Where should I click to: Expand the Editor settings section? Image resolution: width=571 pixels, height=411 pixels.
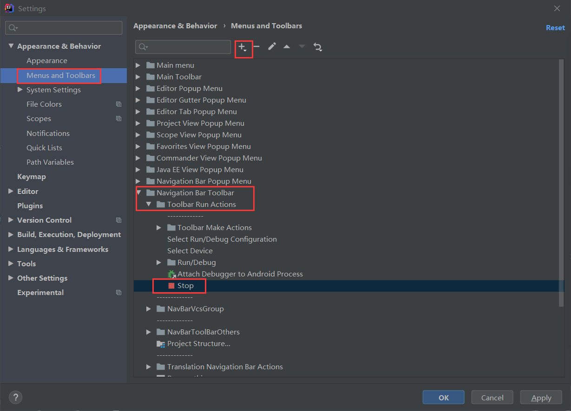(x=11, y=191)
